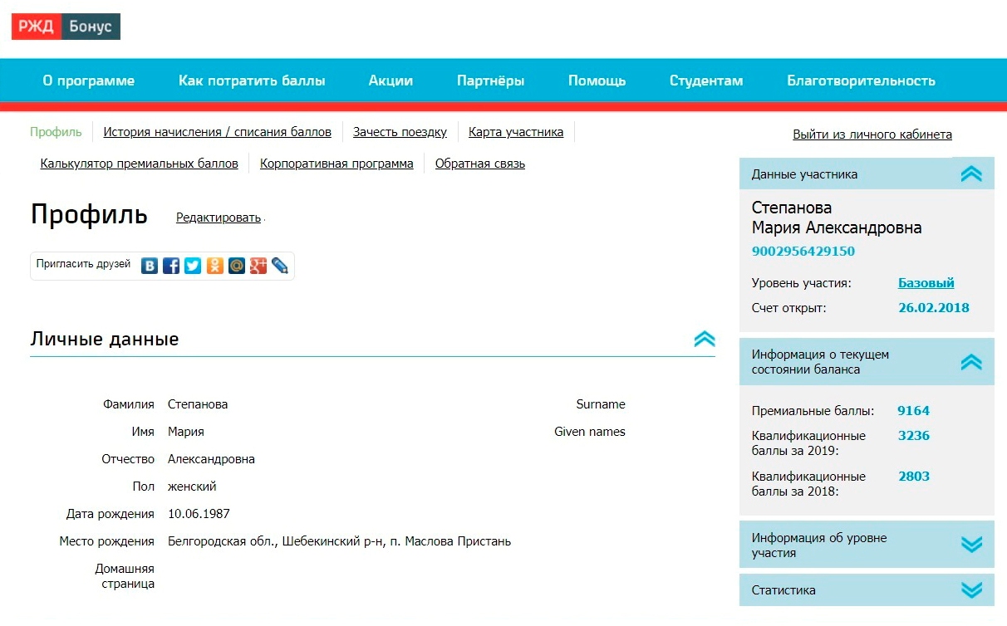The height and width of the screenshot is (626, 1007).
Task: Share invite via Twitter icon
Action: pyautogui.click(x=193, y=266)
